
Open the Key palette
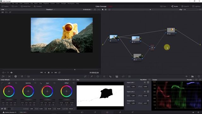coord(117,77)
